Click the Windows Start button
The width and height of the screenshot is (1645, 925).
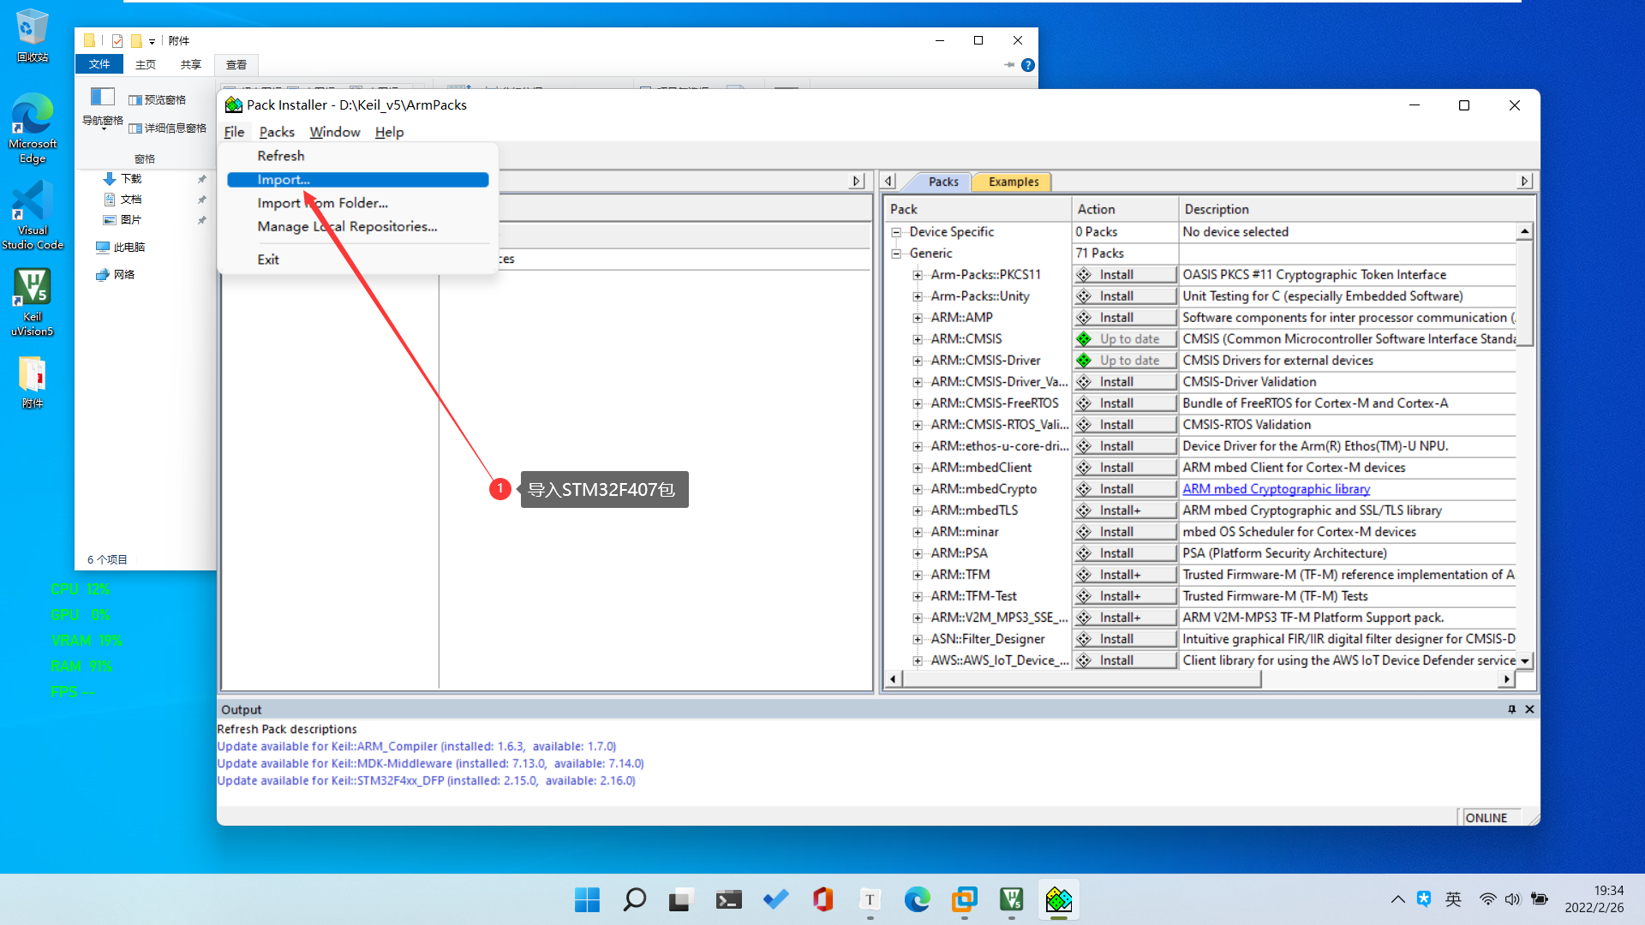tap(587, 899)
